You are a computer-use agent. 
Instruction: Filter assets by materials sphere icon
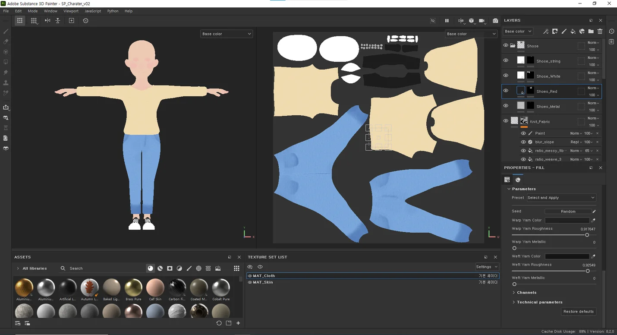(150, 268)
